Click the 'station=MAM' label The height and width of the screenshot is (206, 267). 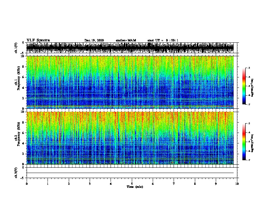(126, 40)
